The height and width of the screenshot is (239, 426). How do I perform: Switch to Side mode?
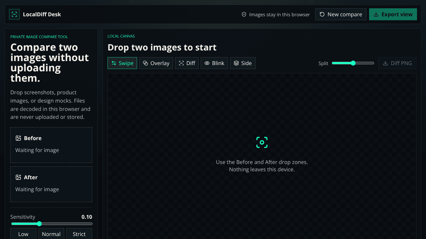[x=243, y=63]
